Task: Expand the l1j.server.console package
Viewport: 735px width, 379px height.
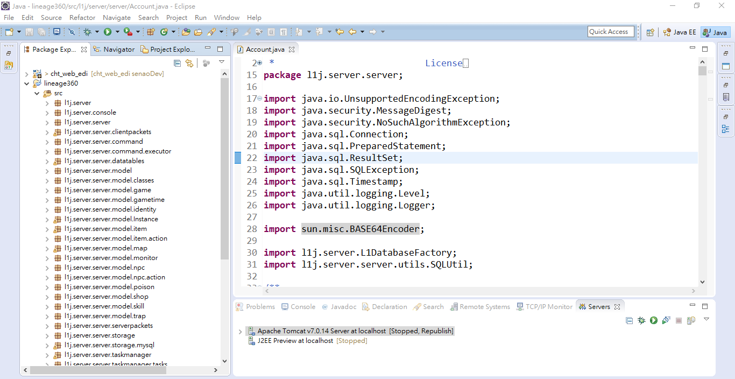Action: (47, 113)
